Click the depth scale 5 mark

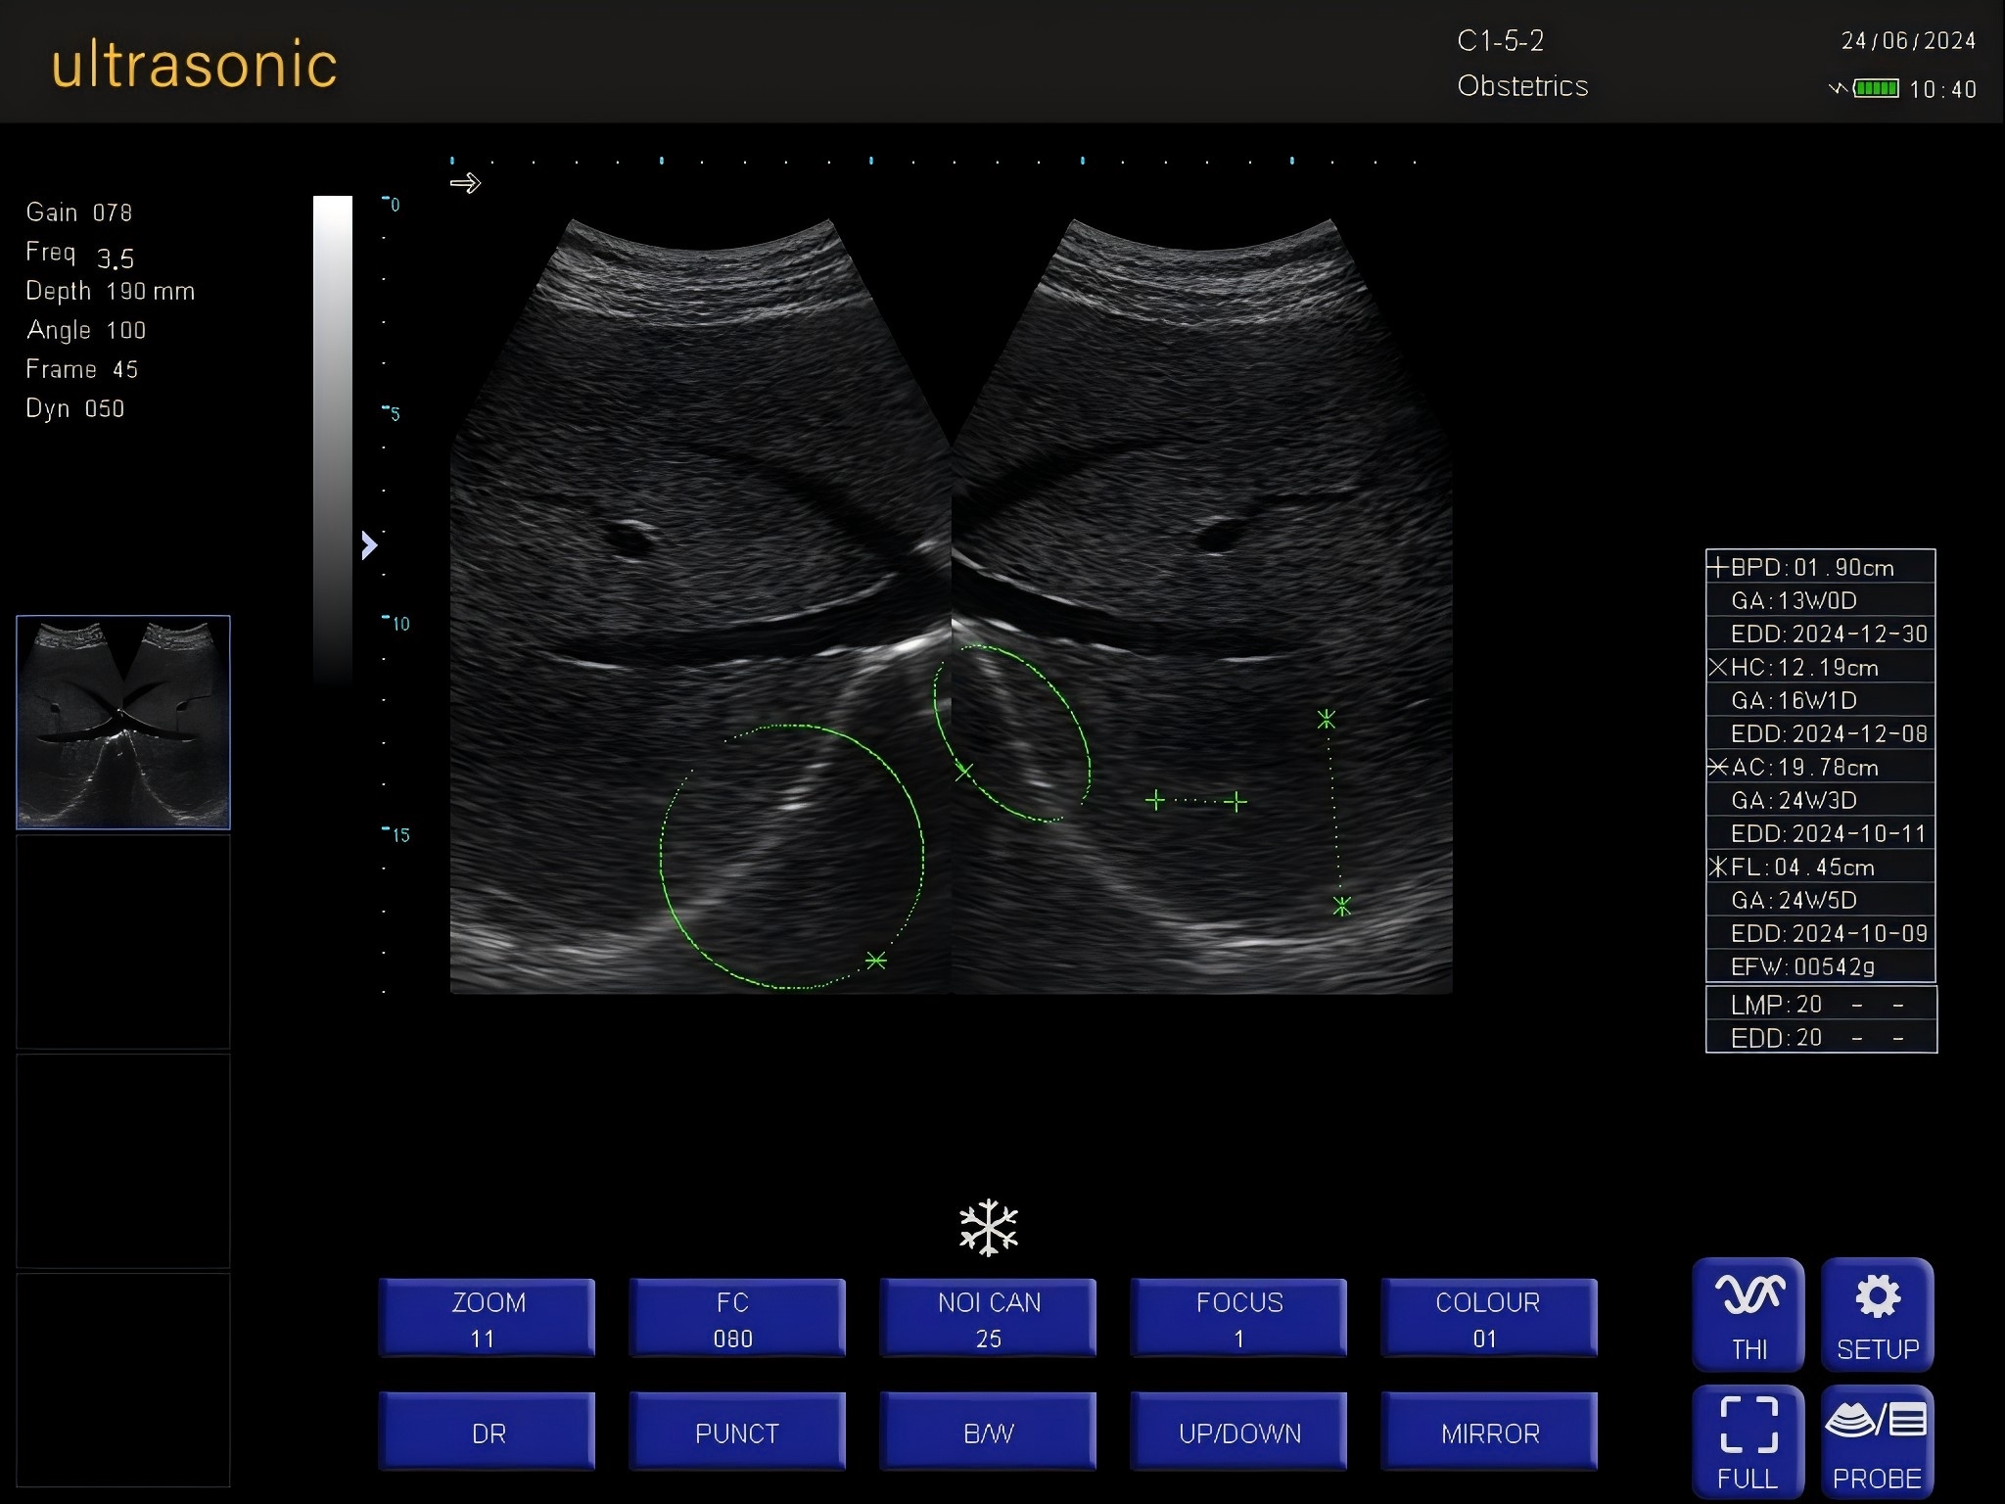[392, 413]
